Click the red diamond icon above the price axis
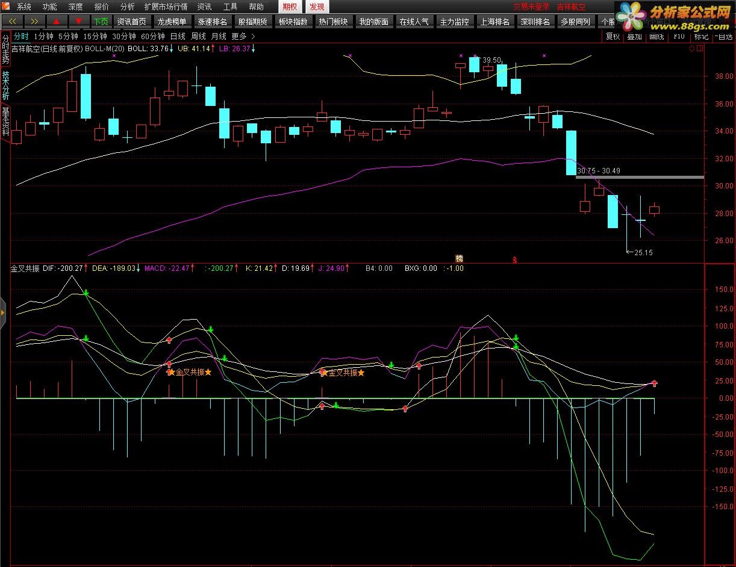 point(692,49)
